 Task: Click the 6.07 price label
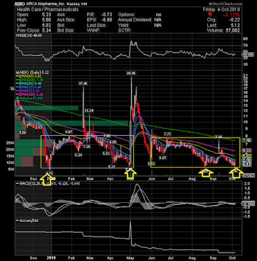(163, 158)
